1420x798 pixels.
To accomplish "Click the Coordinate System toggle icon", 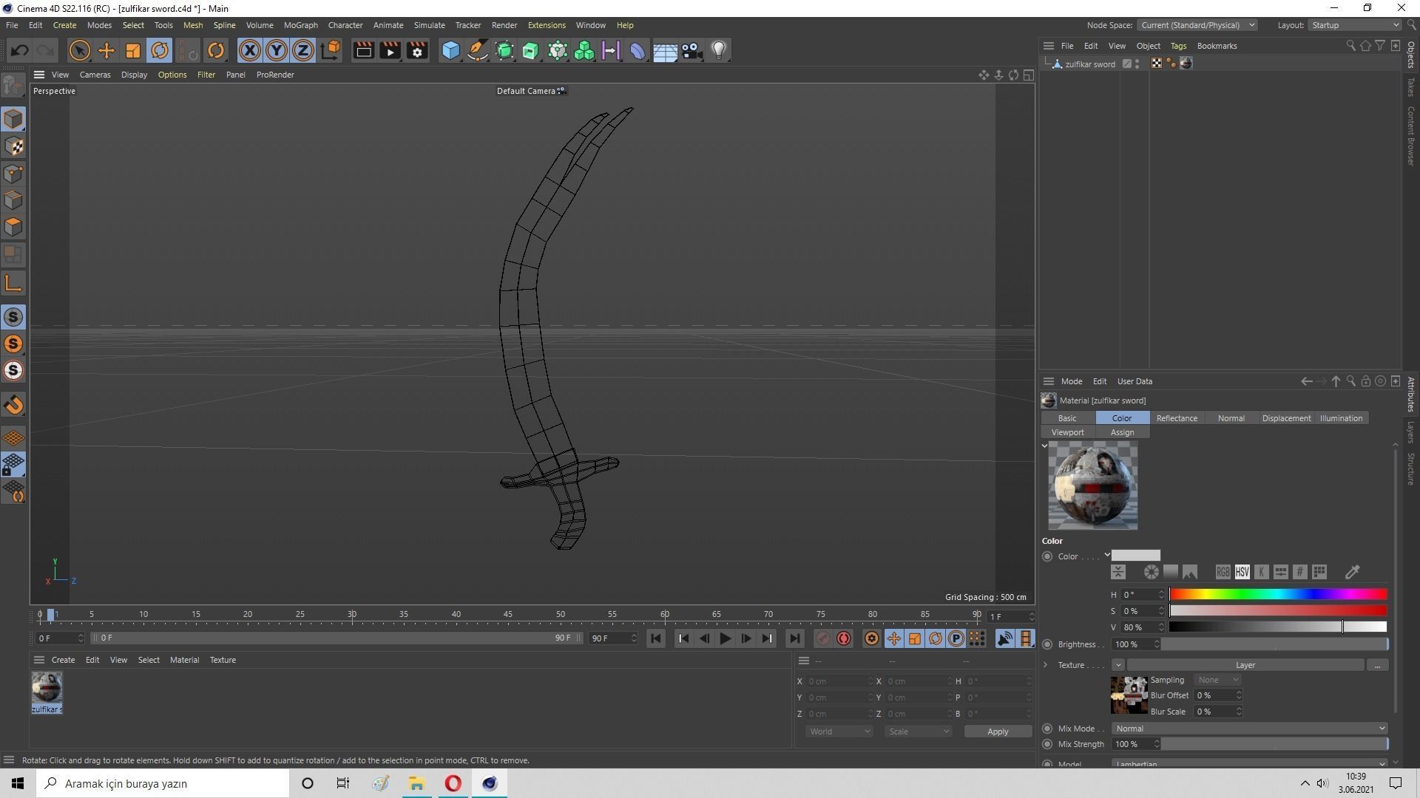I will point(331,50).
